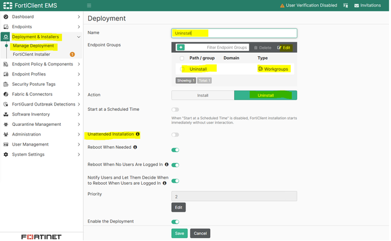Click the Workgroups type icon

260,69
